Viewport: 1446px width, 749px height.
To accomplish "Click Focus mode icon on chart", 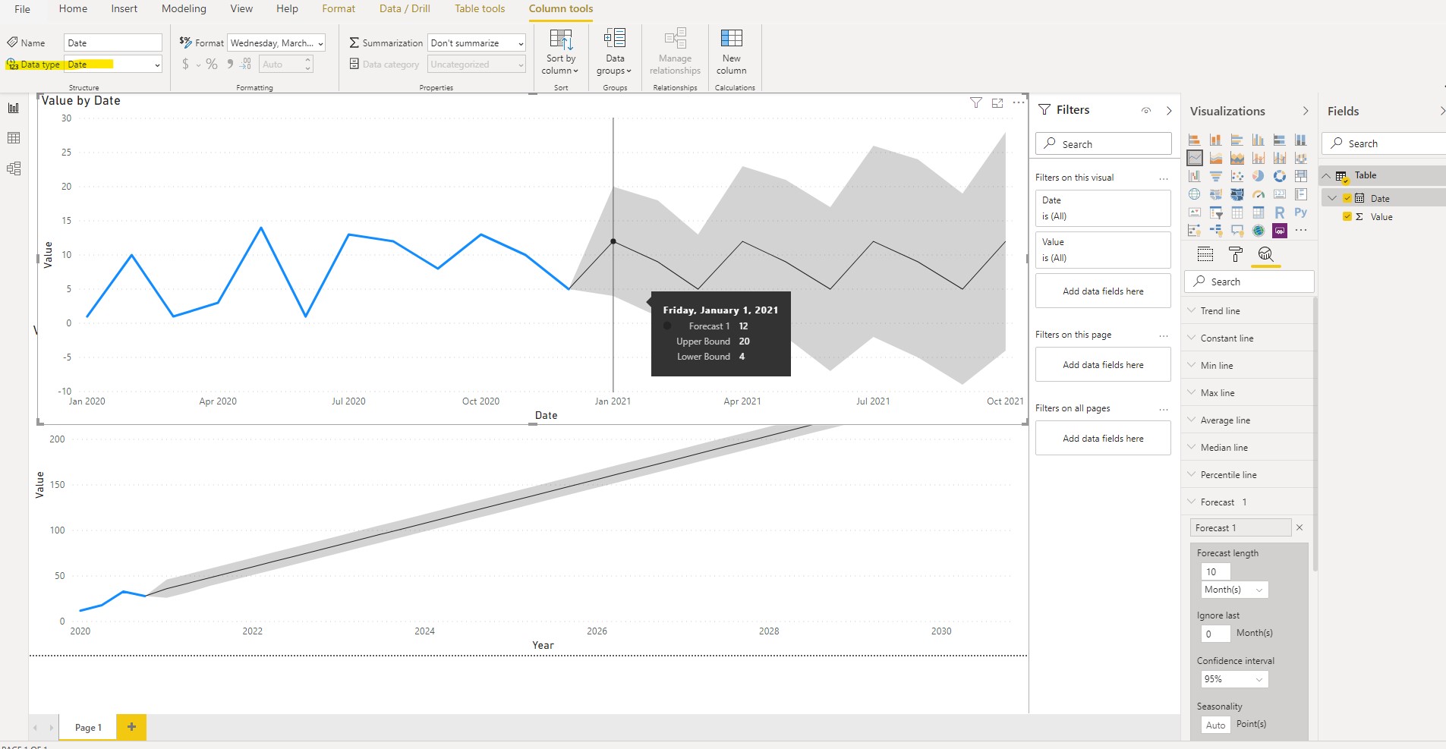I will click(x=997, y=102).
